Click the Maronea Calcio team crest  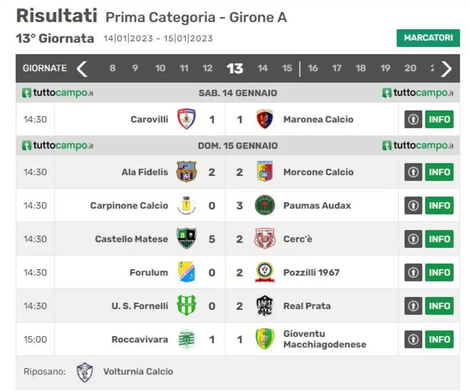pyautogui.click(x=264, y=119)
